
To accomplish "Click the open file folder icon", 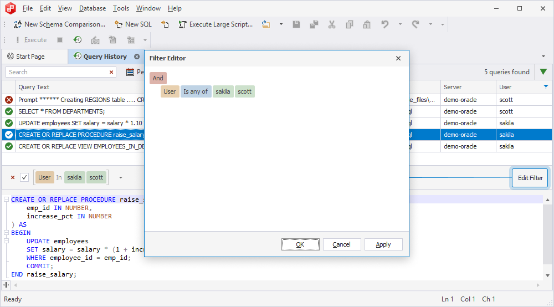I will pos(266,24).
